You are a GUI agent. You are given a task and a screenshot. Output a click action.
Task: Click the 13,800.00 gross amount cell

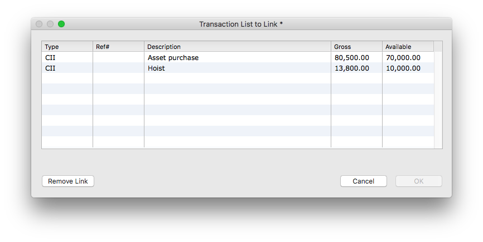tap(357, 68)
